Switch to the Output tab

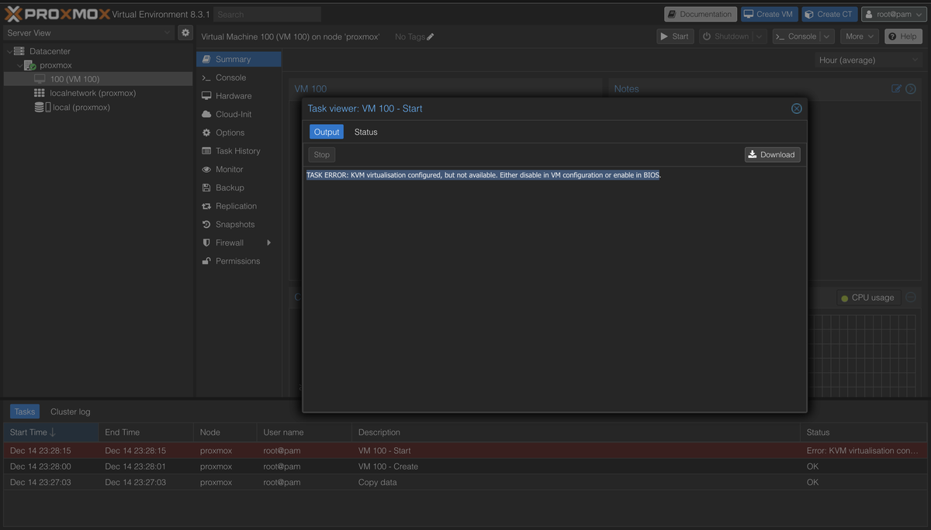click(x=327, y=132)
